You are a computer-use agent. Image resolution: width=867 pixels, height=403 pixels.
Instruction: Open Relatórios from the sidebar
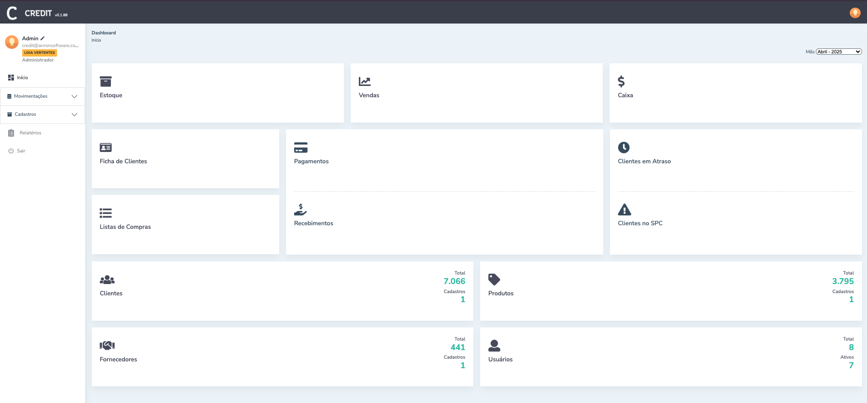tap(30, 133)
